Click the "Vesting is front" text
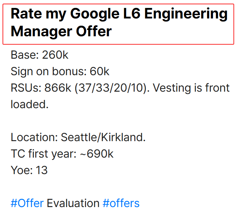The image size is (243, 213). 191,88
